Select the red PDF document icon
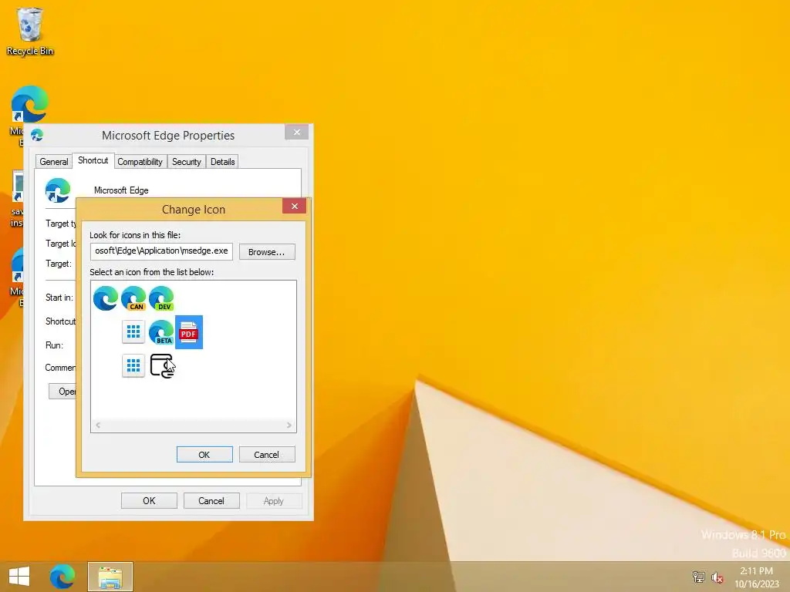This screenshot has width=790, height=592. 189,332
